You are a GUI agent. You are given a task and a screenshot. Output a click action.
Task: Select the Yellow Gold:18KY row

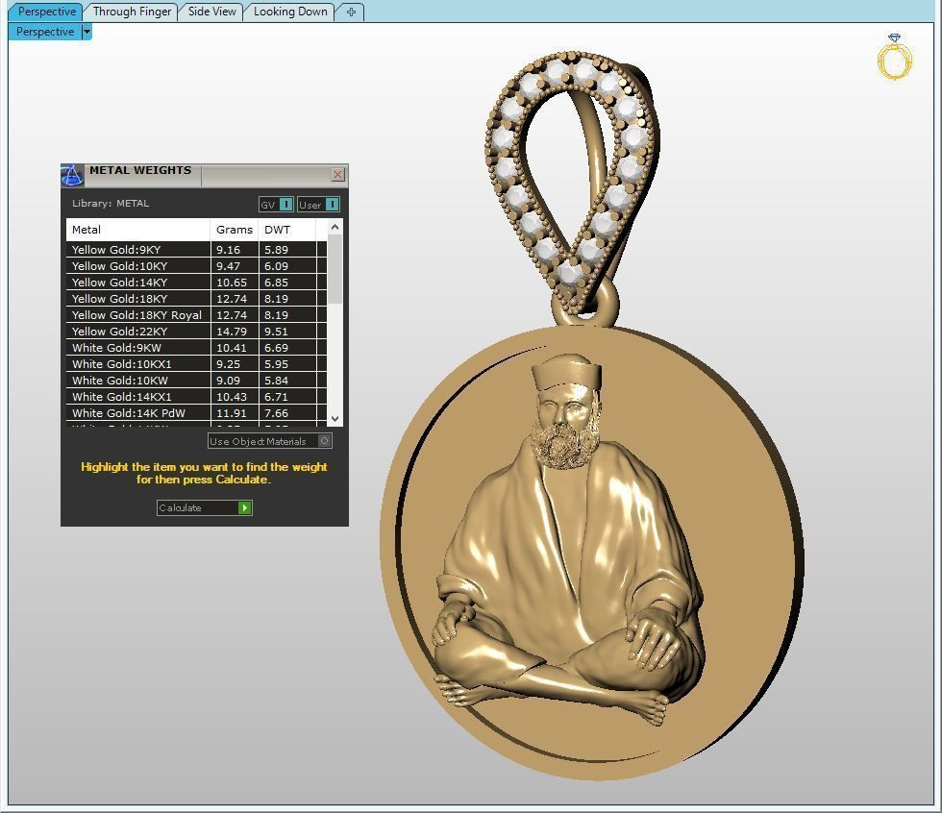(196, 299)
